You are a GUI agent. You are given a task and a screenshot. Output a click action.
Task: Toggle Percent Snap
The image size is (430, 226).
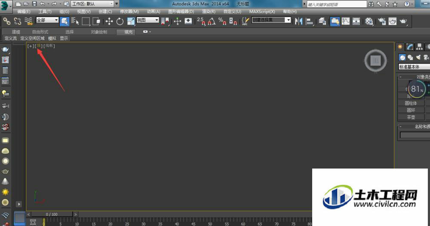[x=222, y=21]
